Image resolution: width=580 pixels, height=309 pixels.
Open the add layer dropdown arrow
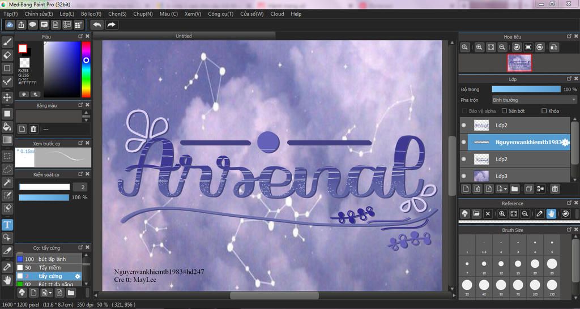[x=505, y=189]
